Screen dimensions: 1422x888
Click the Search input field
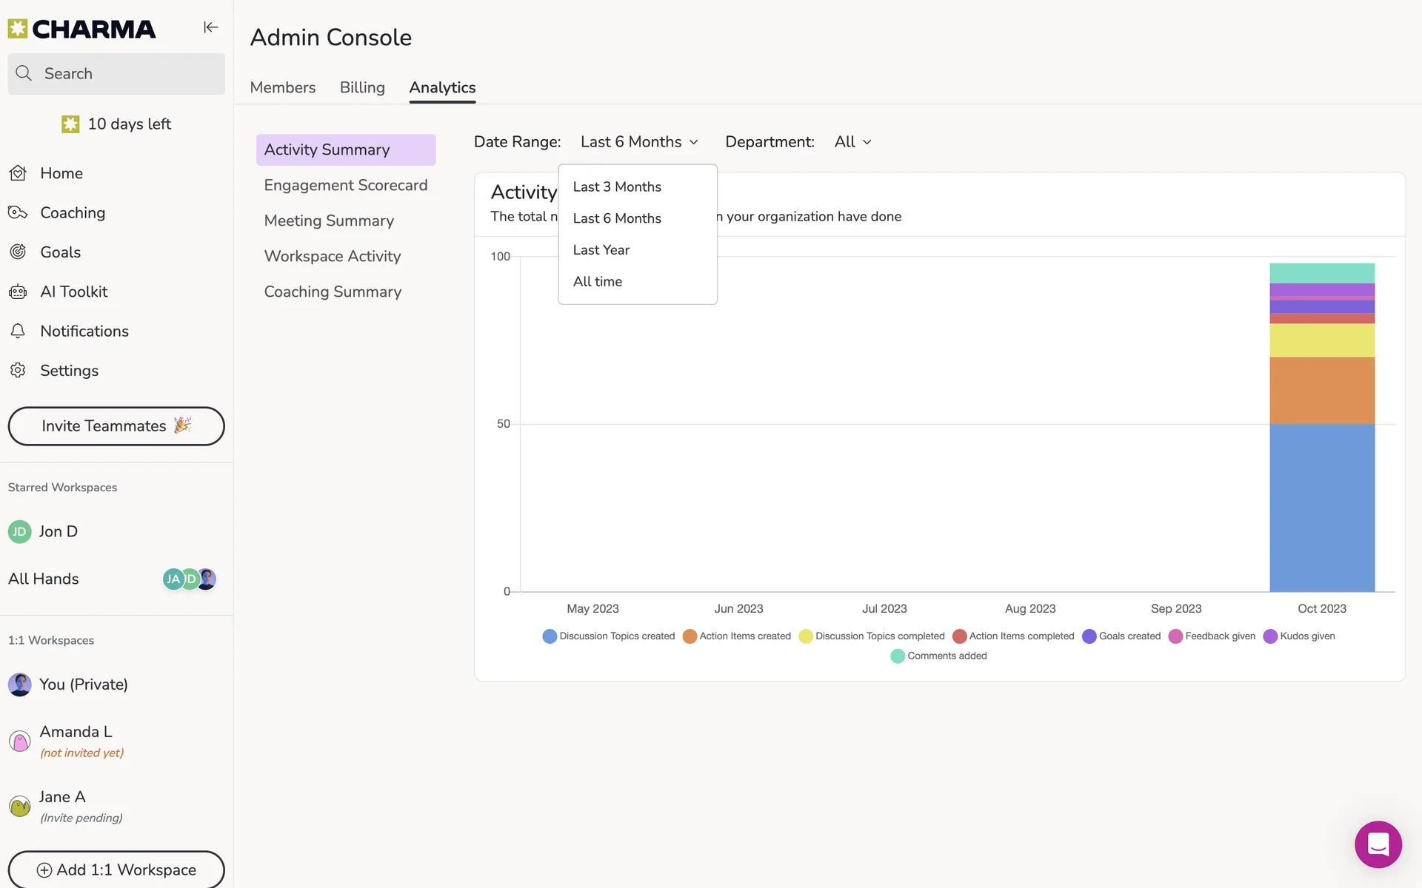116,73
